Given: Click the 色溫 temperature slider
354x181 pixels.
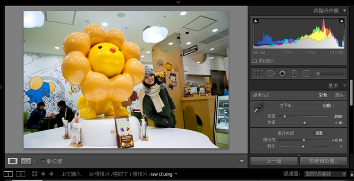Looking at the screenshot, I should 303,116.
